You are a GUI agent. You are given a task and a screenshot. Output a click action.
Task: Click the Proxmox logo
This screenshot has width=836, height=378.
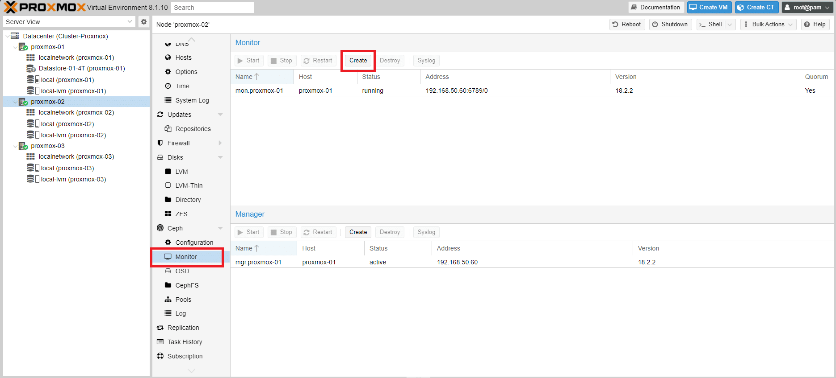45,7
